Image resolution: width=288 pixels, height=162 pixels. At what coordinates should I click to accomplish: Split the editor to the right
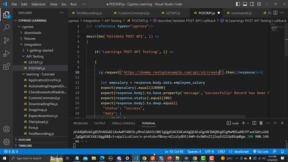coord(275,13)
